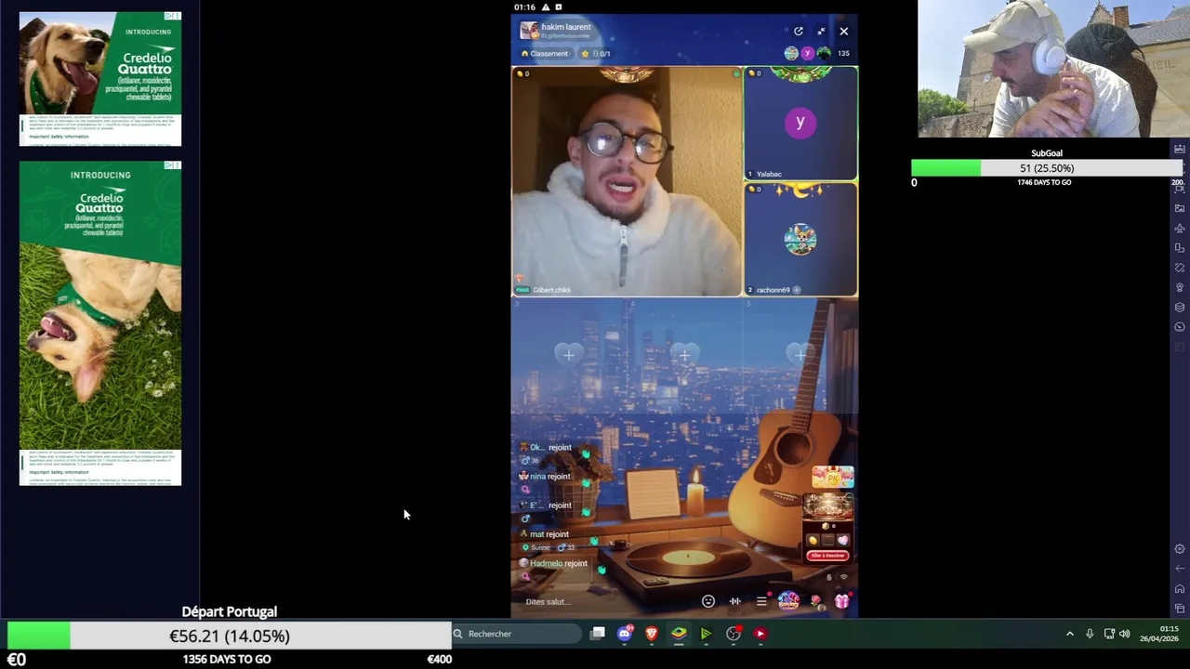Wave back at nina with hand icon

(585, 483)
